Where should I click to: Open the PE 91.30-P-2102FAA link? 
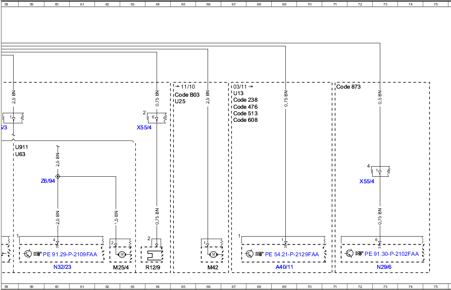point(392,254)
